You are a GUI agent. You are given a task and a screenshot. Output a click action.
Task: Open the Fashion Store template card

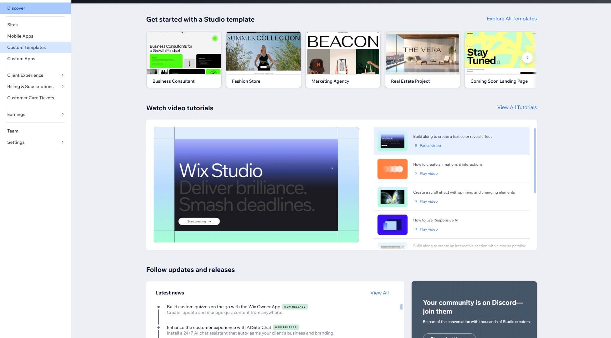[264, 60]
